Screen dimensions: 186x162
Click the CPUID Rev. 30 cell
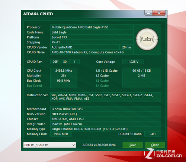(x=65, y=62)
